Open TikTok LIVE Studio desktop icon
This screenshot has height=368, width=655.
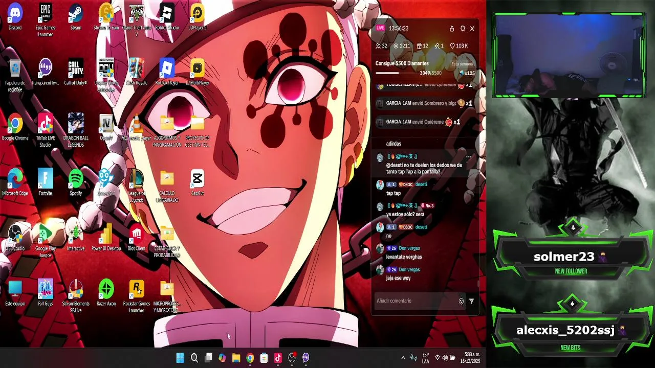(45, 131)
